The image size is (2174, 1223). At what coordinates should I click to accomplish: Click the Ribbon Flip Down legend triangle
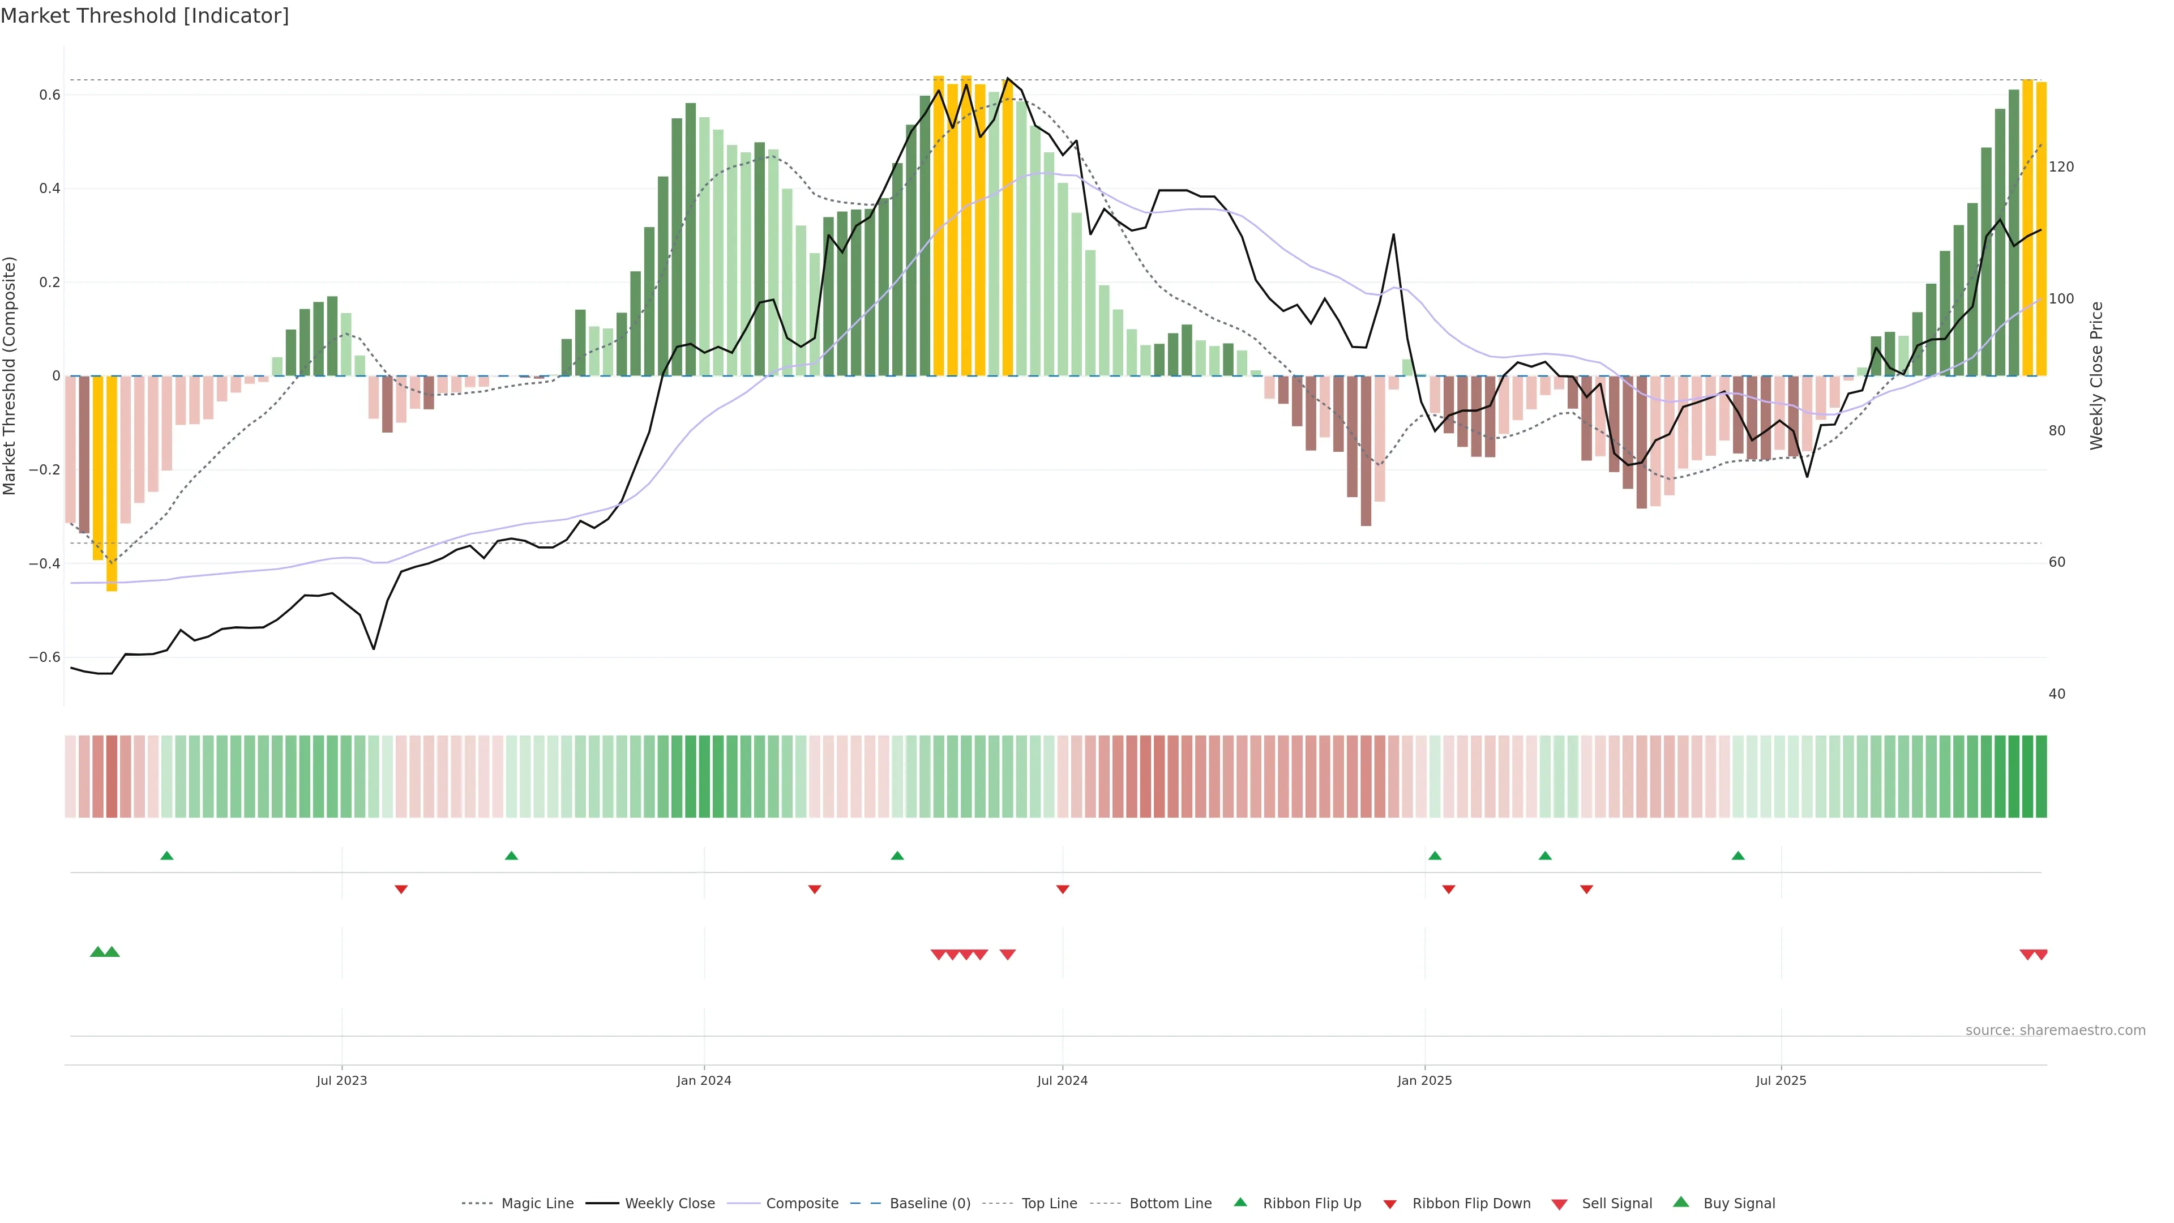tap(1390, 1204)
